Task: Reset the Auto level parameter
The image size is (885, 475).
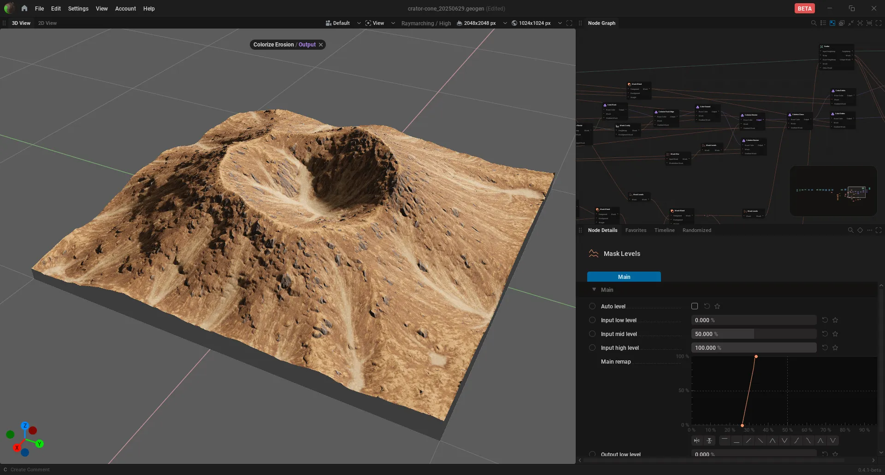Action: click(707, 306)
